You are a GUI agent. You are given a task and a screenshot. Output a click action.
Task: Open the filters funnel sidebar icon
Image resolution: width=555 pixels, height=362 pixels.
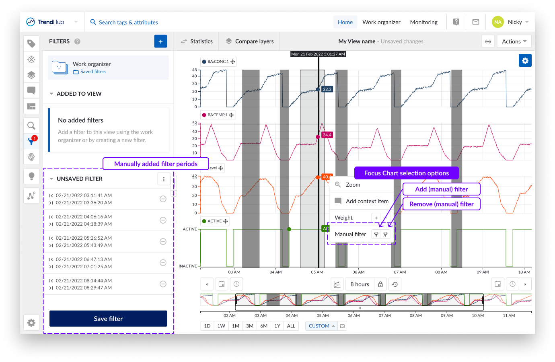point(31,141)
